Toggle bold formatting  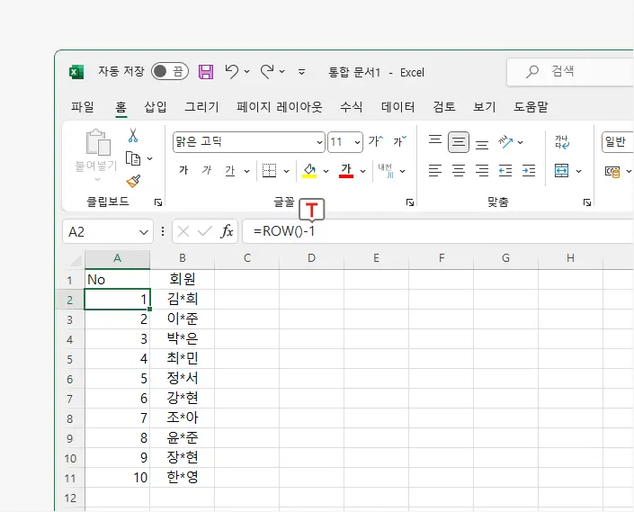183,170
